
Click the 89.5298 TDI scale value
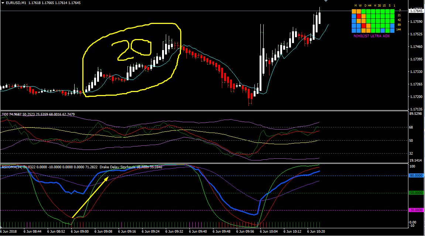[x=415, y=114]
